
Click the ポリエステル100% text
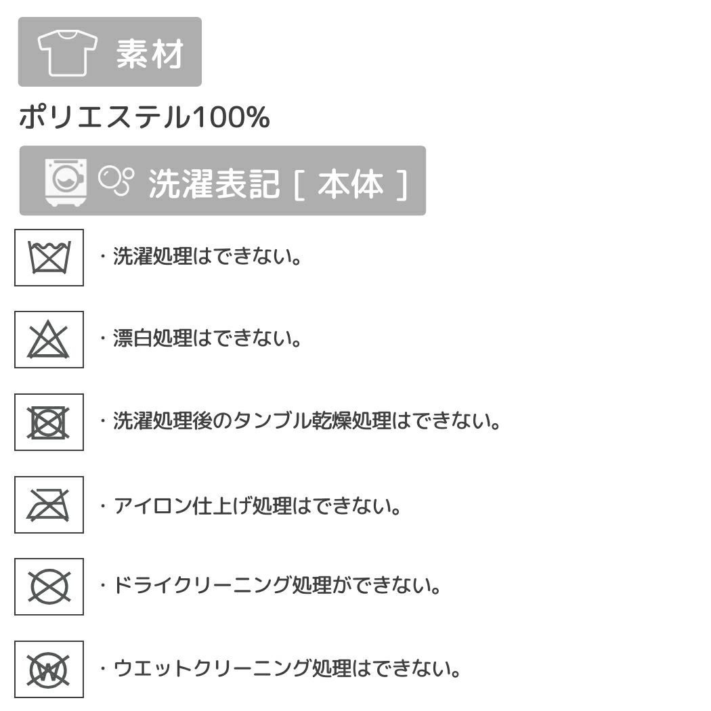(144, 118)
